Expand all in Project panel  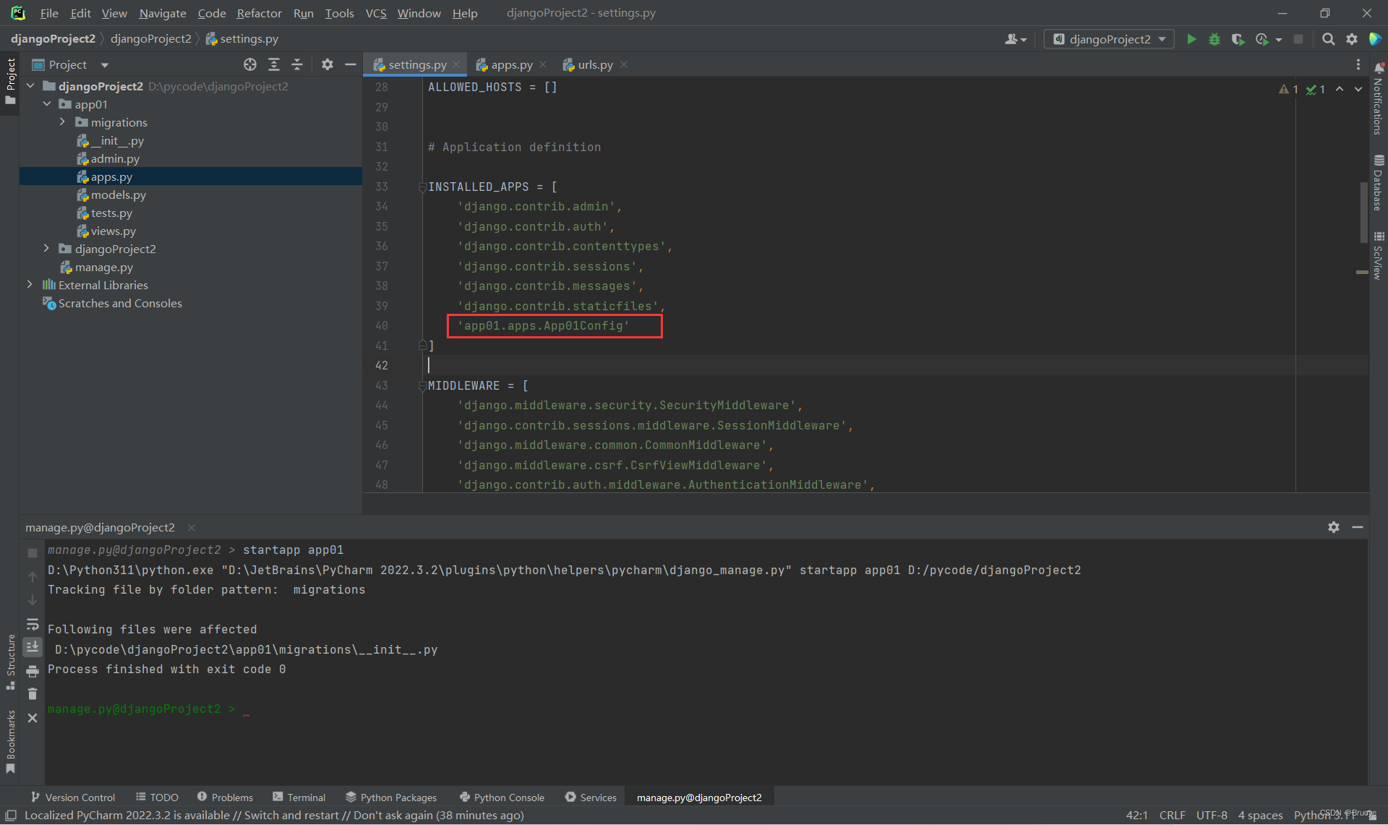point(274,64)
